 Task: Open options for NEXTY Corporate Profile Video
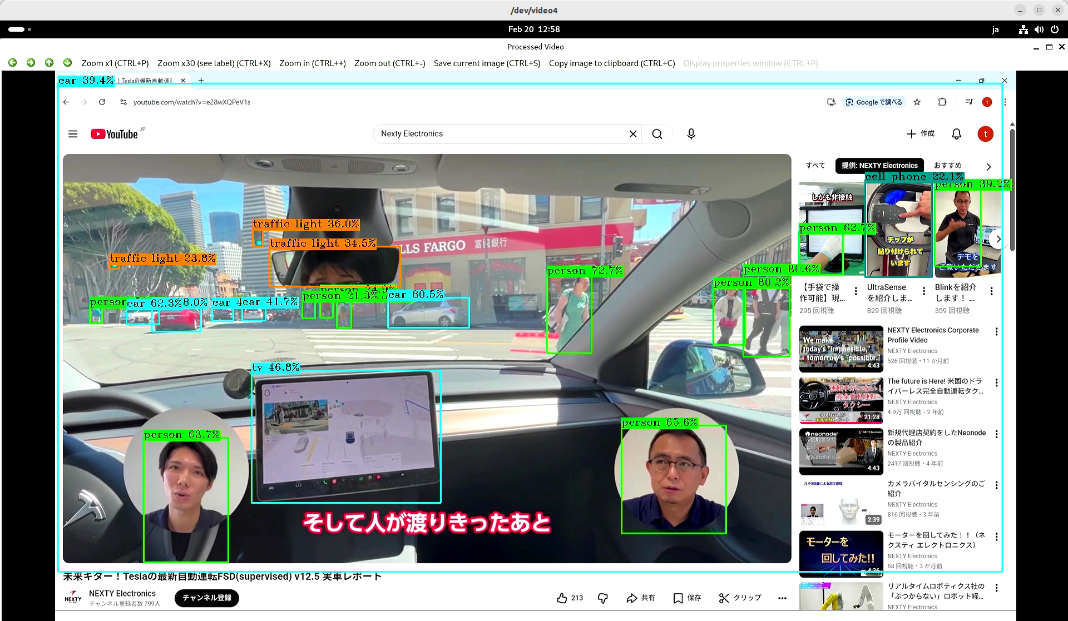point(996,331)
